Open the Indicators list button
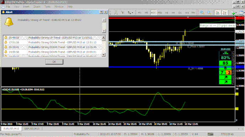Image resolution: width=245 pixels, height=137 pixels. click(x=233, y=13)
